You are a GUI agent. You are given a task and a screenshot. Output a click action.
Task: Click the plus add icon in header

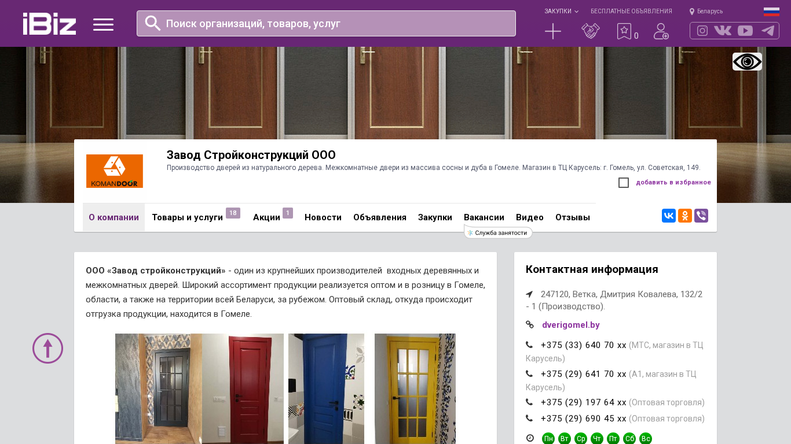pos(553,31)
